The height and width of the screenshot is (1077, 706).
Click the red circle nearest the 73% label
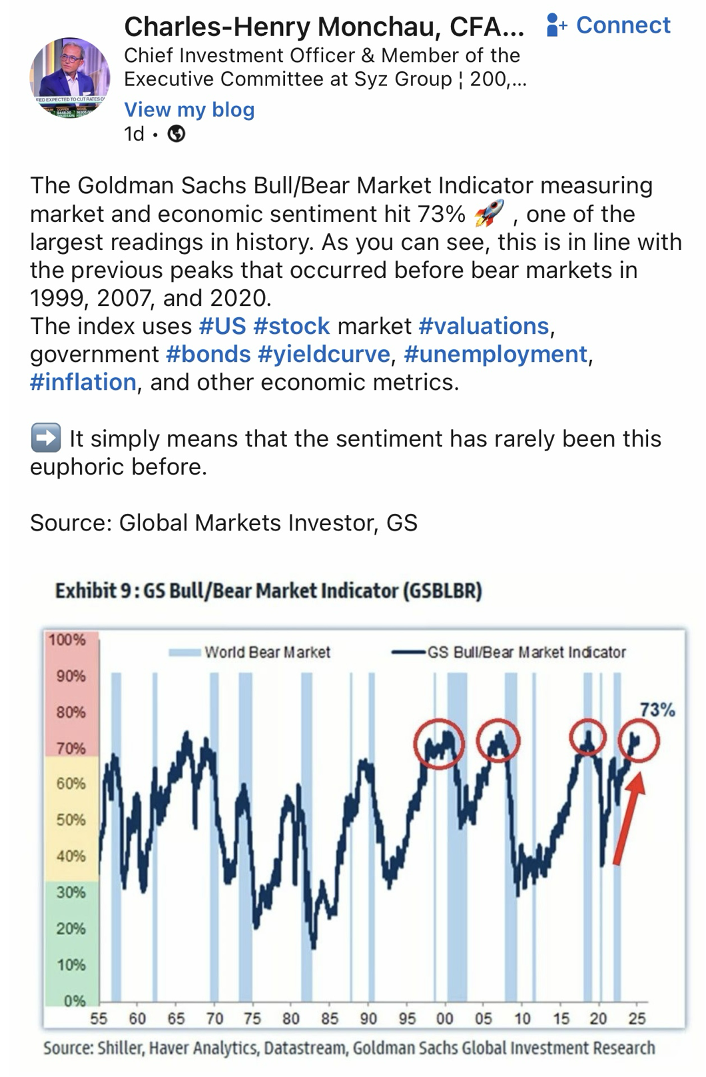[x=638, y=740]
